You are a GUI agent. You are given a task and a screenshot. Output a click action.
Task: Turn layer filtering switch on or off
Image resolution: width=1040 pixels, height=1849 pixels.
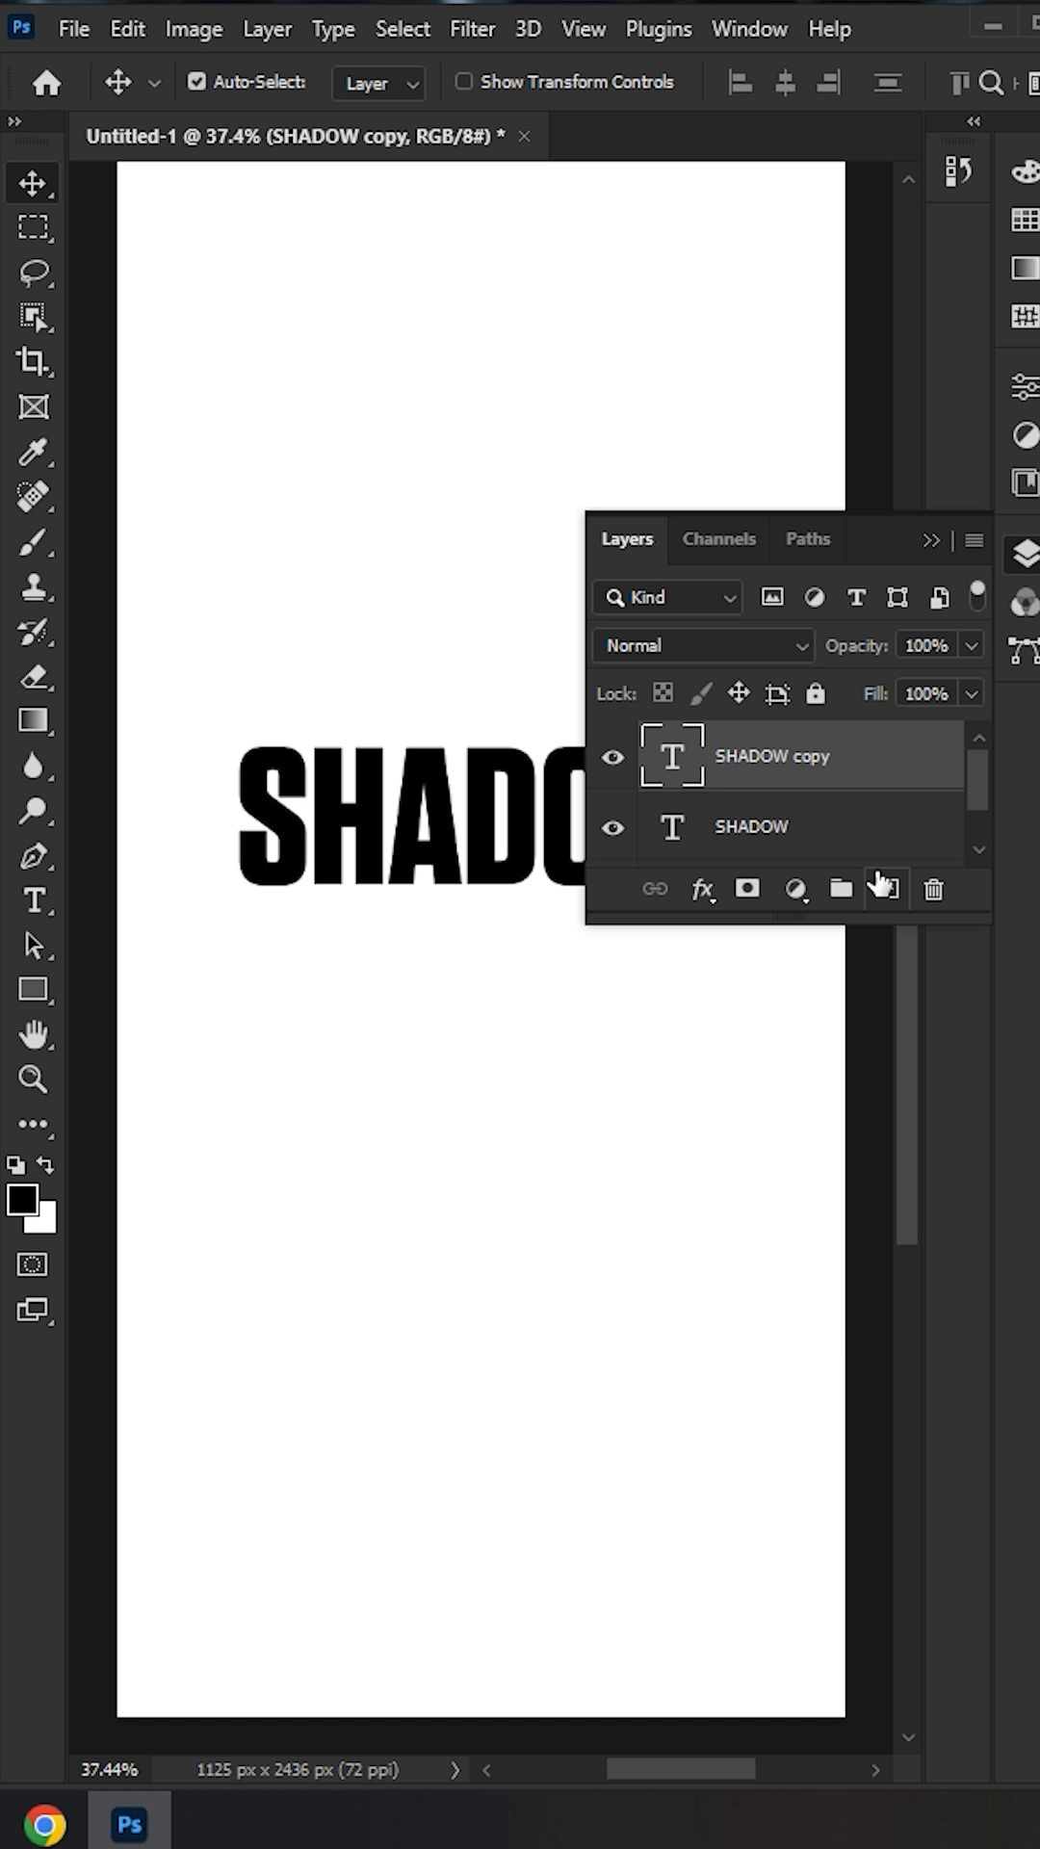click(977, 596)
